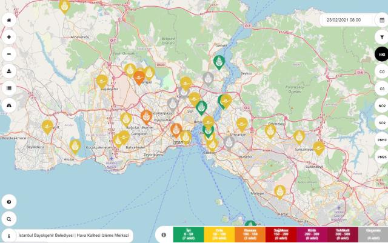Zoom in with the plus button
This screenshot has width=388, height=243.
tap(9, 37)
